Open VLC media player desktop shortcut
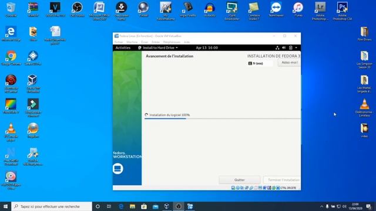376x211 pixels. (11, 132)
